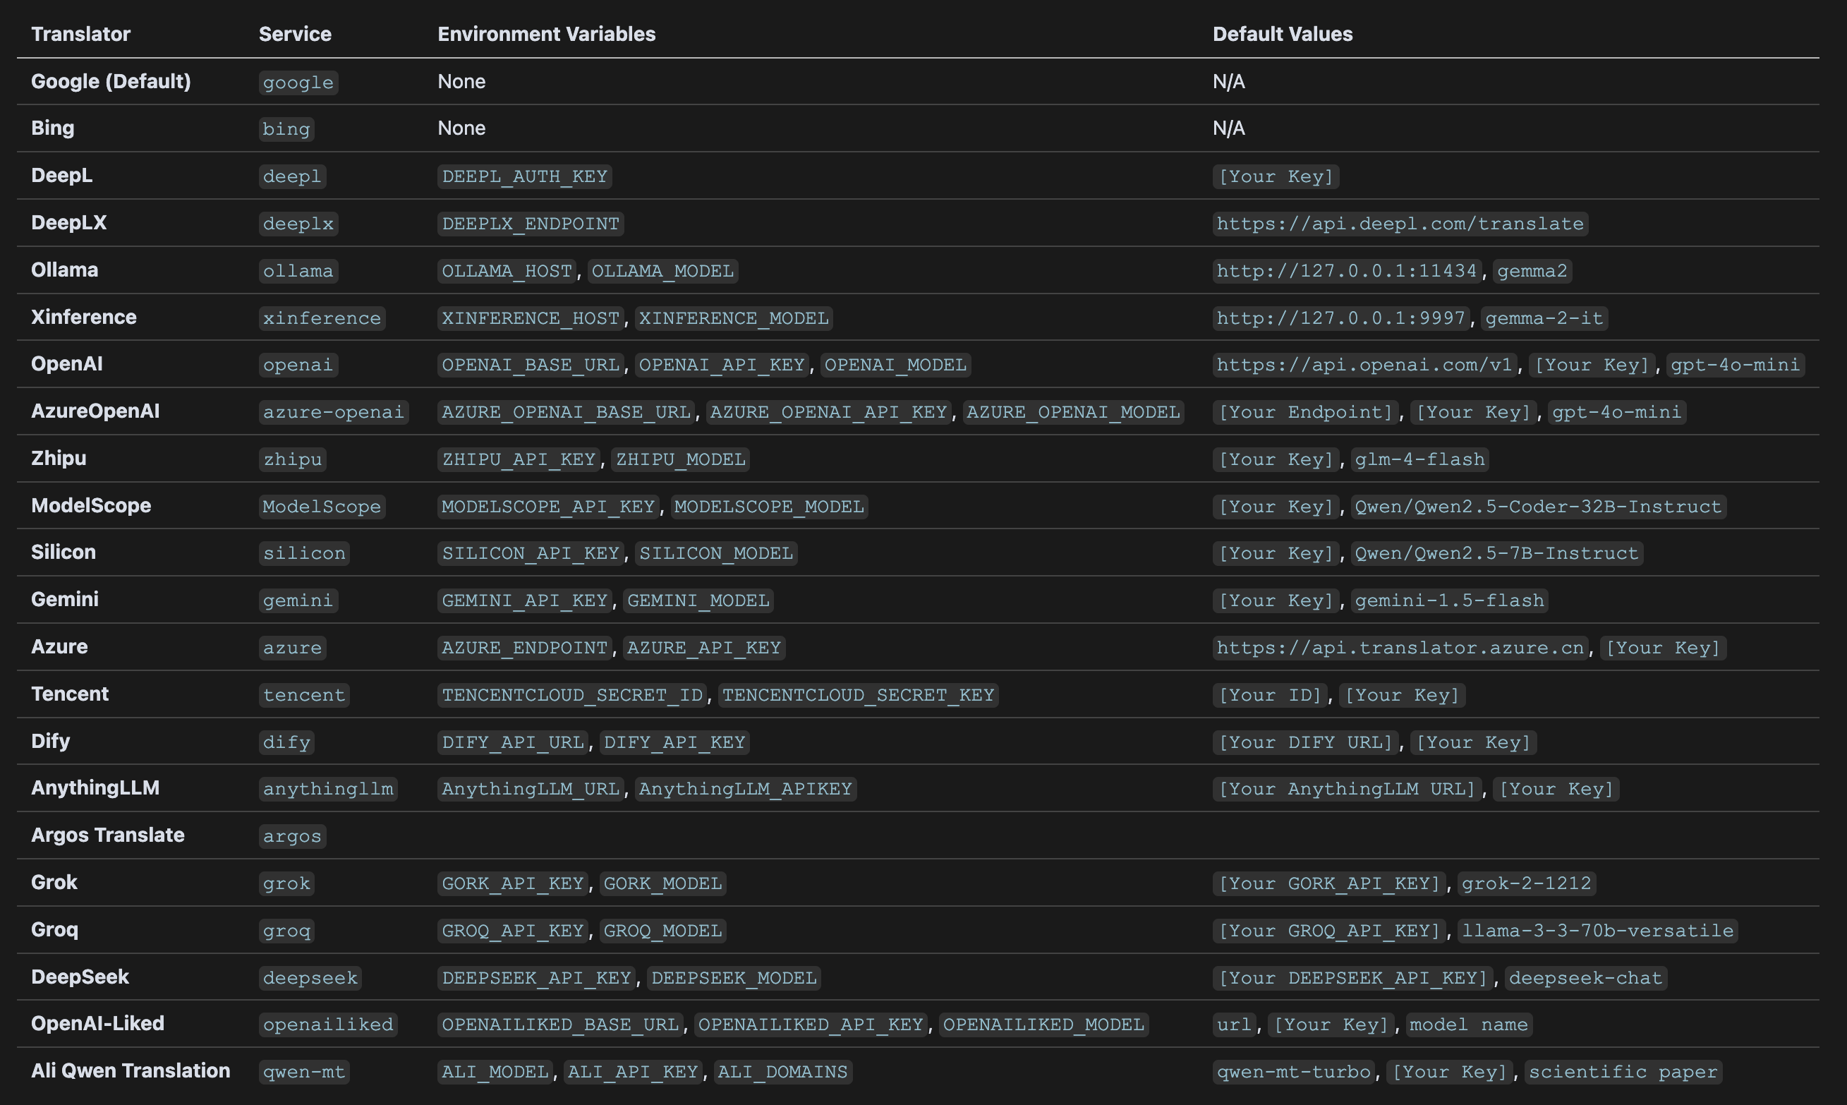Click the AZURE_ENDPOINT variable
1847x1105 pixels.
pos(525,648)
